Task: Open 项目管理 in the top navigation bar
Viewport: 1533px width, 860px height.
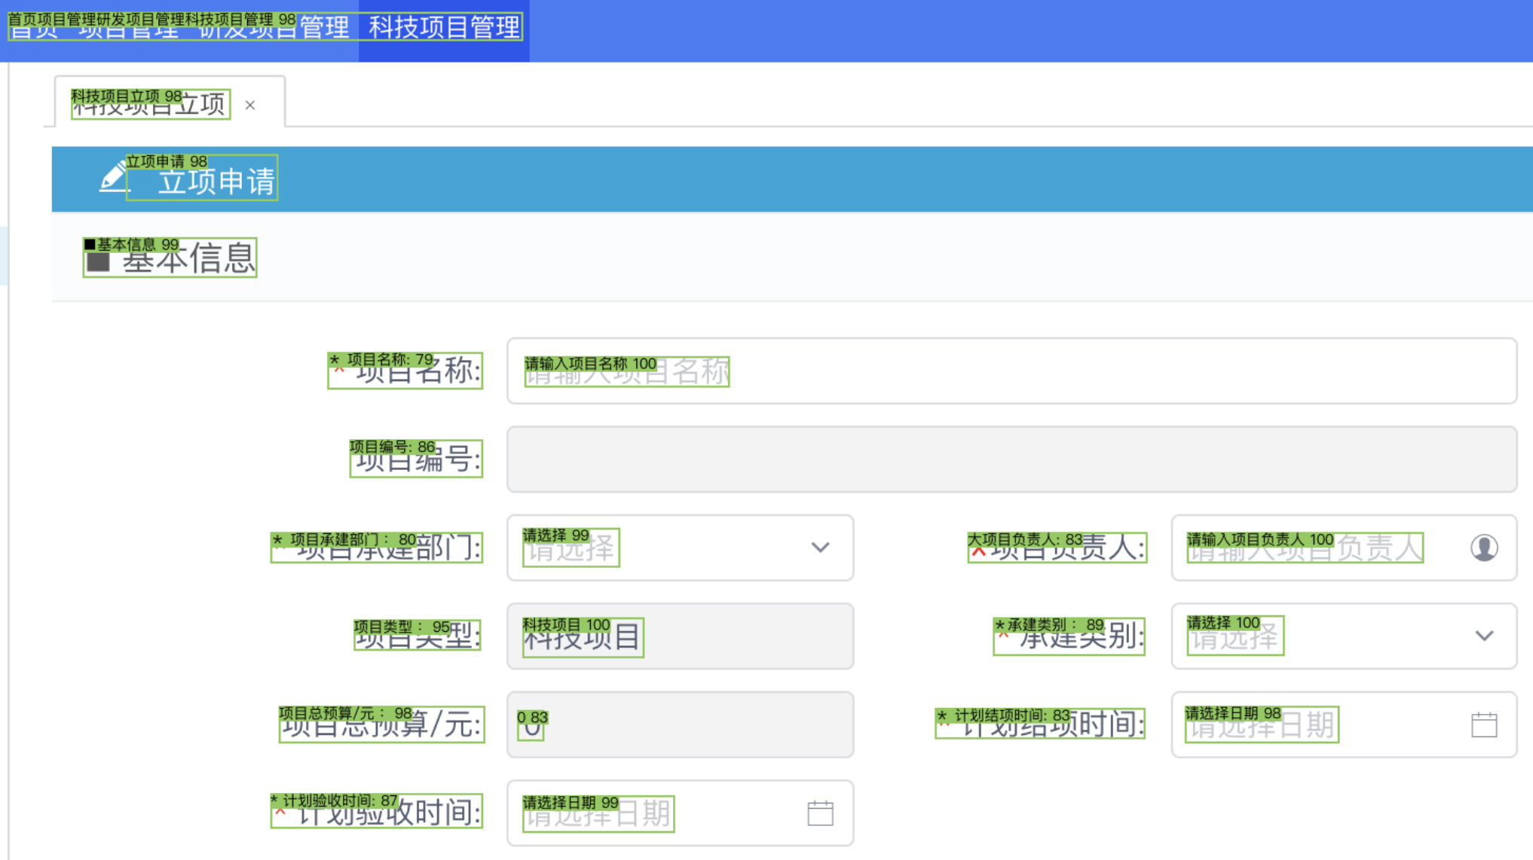Action: [x=128, y=28]
